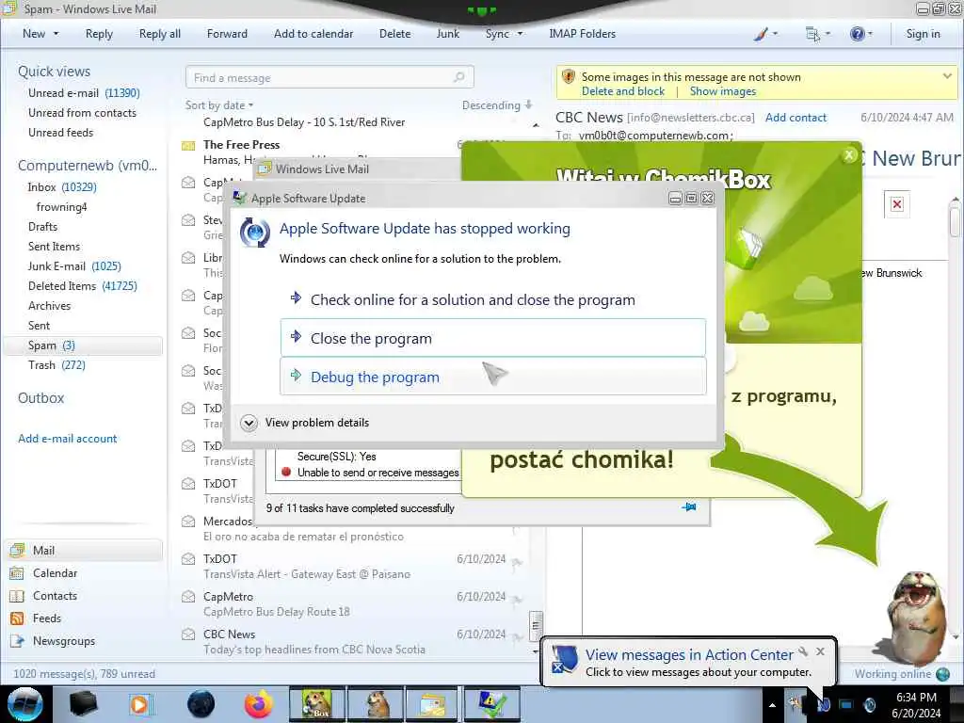Click the Delete and block link

tap(623, 91)
